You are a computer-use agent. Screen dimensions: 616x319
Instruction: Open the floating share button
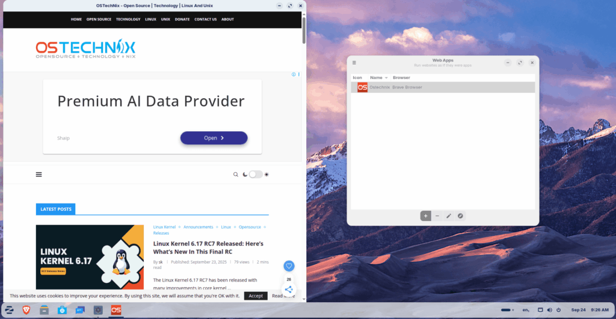pyautogui.click(x=289, y=290)
